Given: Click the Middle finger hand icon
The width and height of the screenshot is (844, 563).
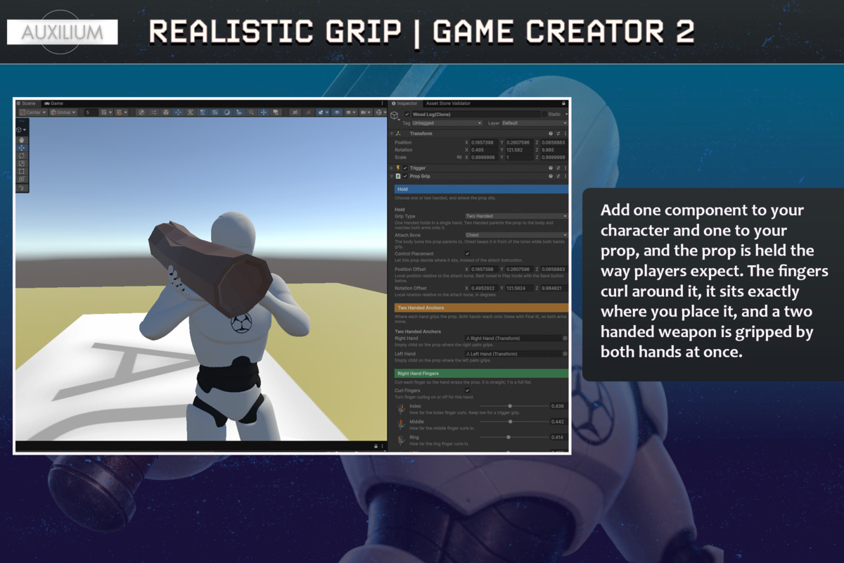Looking at the screenshot, I should (402, 424).
